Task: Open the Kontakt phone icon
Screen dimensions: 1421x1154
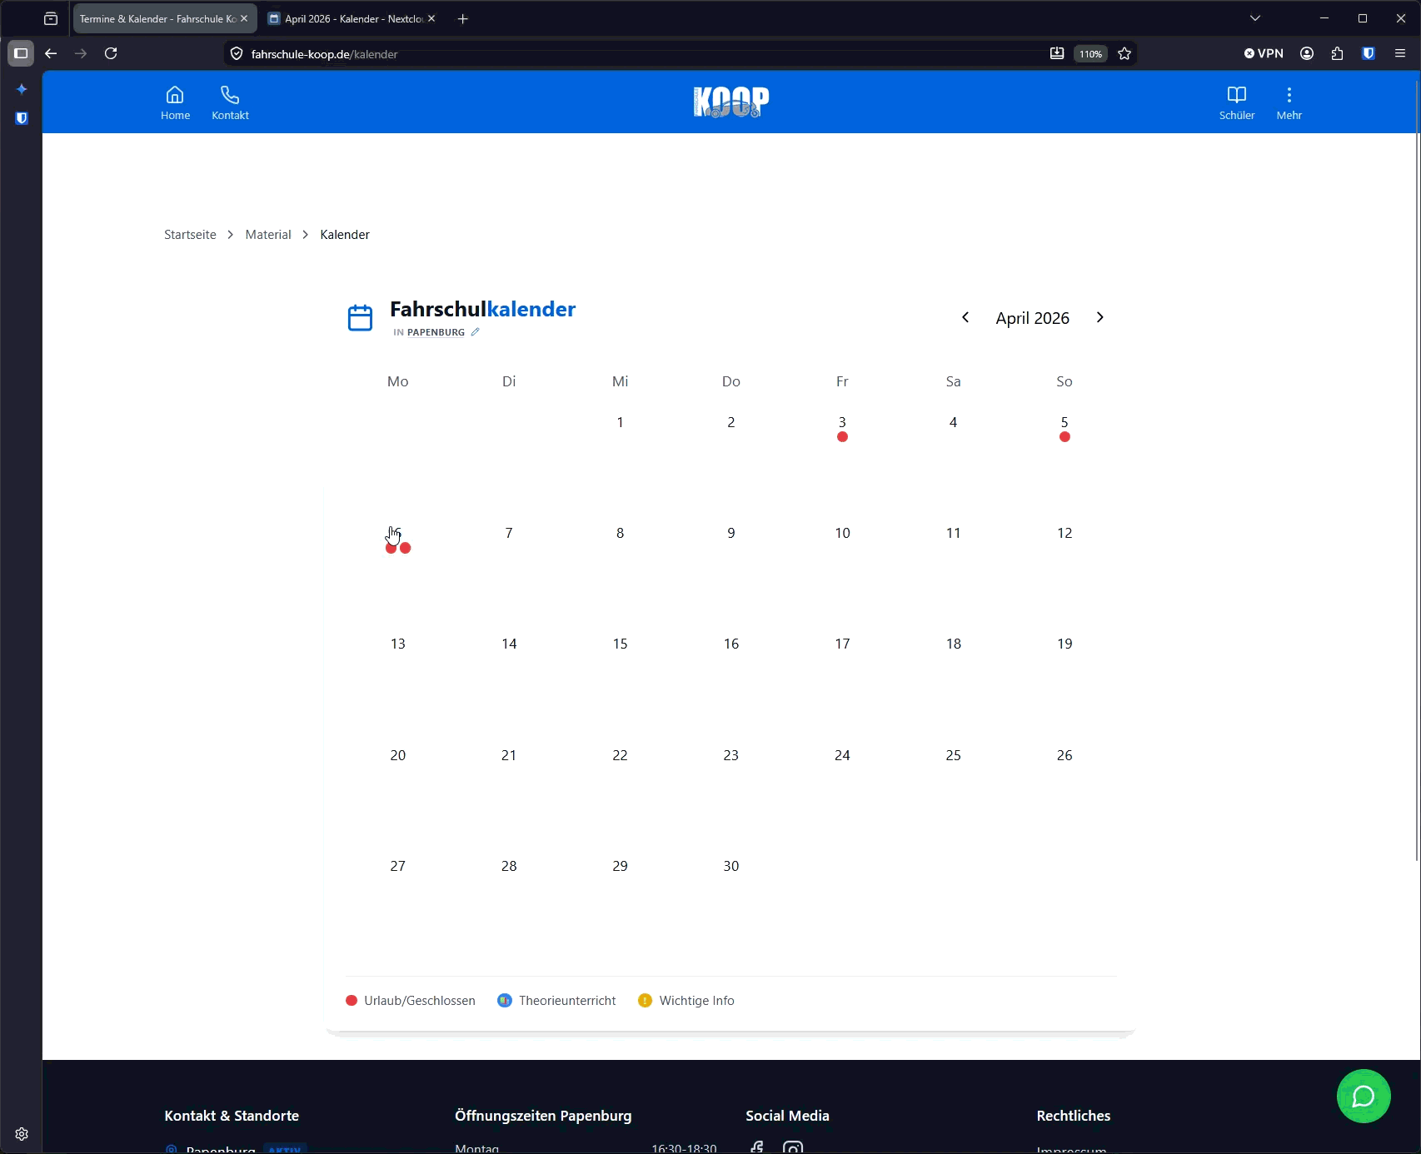Action: [x=230, y=103]
